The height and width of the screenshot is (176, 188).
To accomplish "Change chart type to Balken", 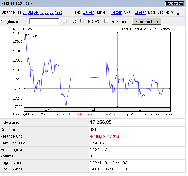I will 89,12.
